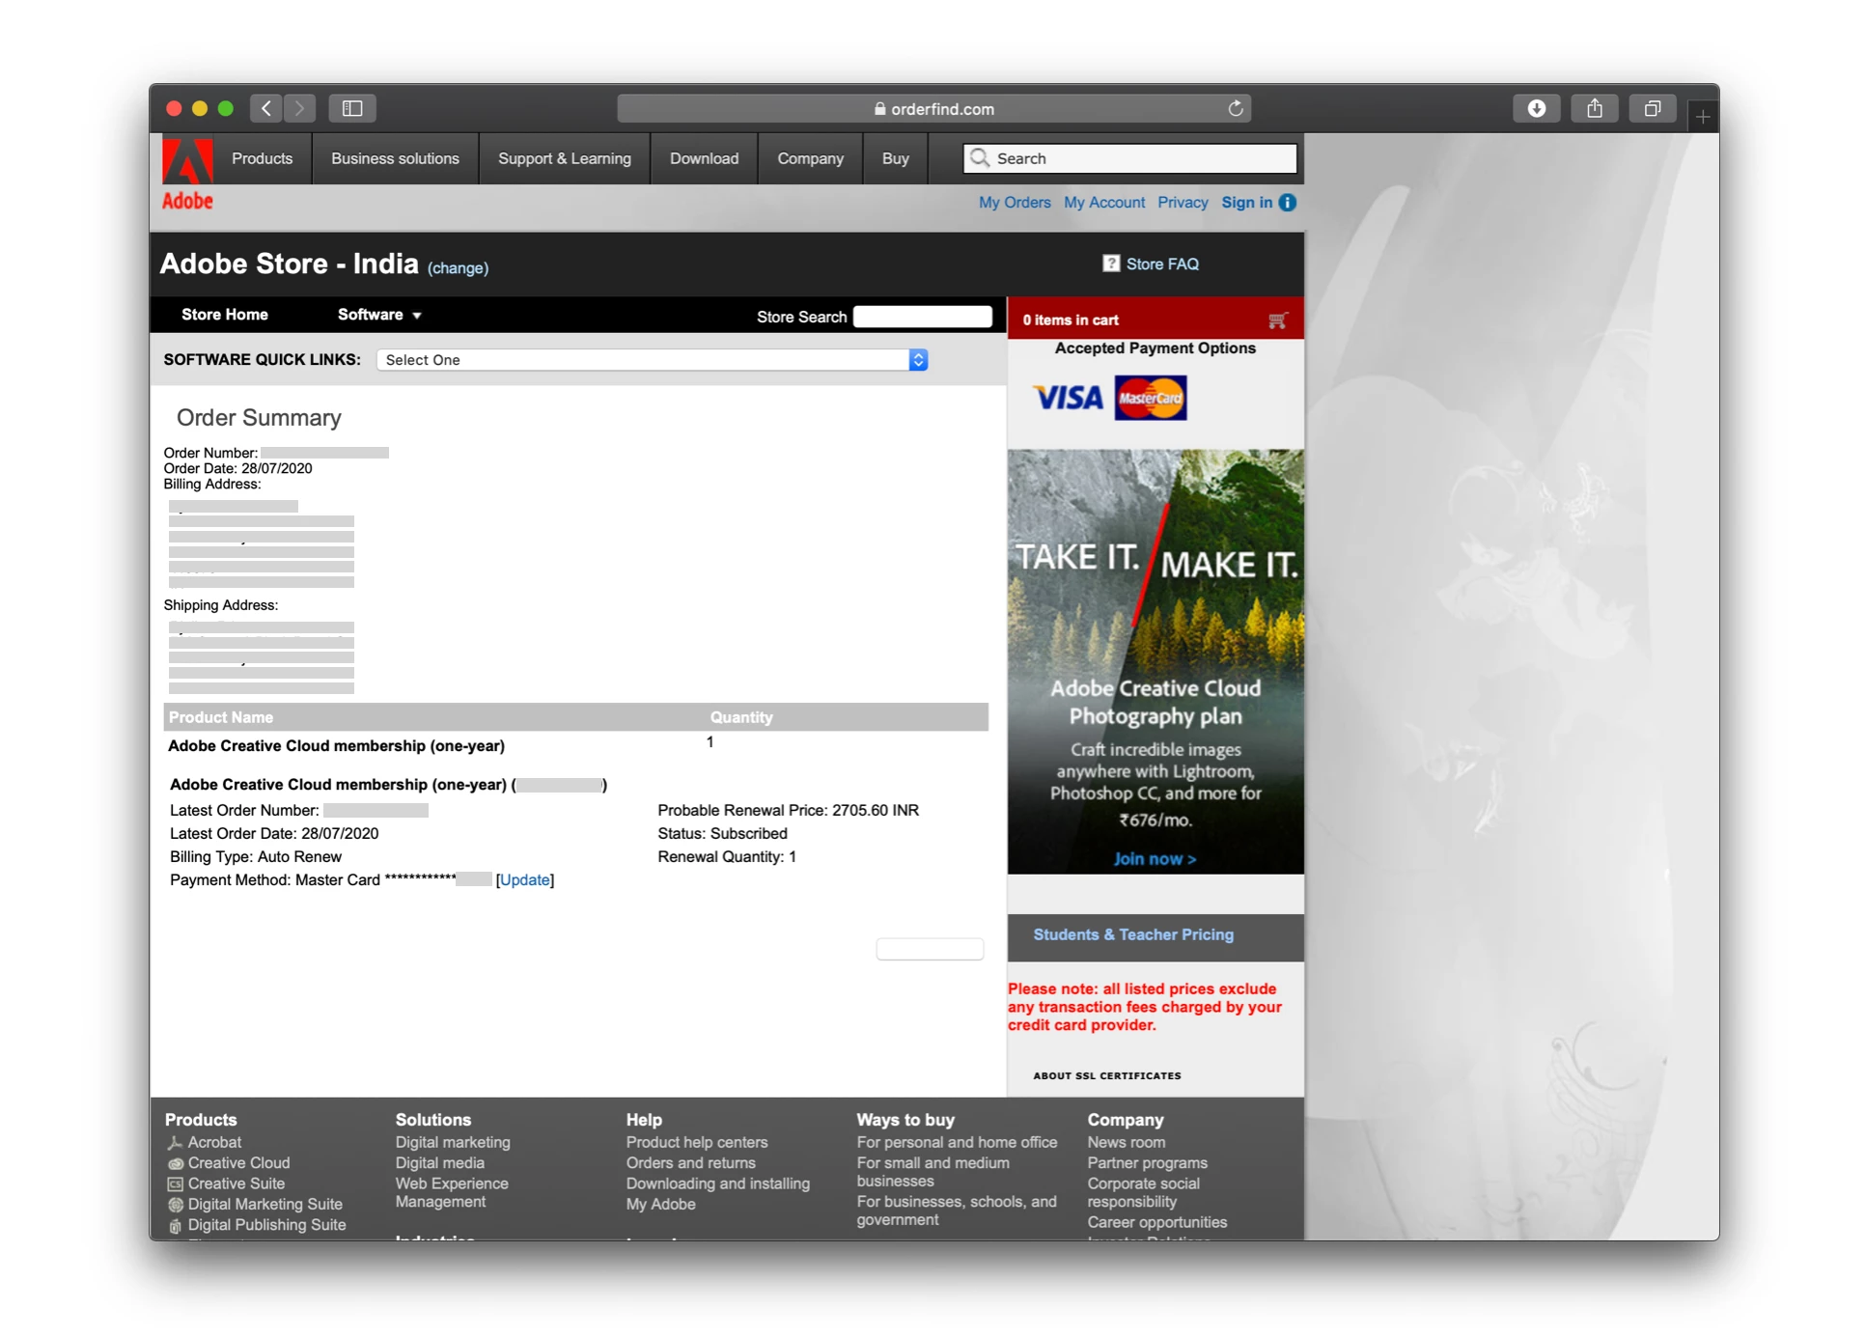Click Join now on Photography plan ad
Screen dimensions: 1865x1336
point(1154,859)
